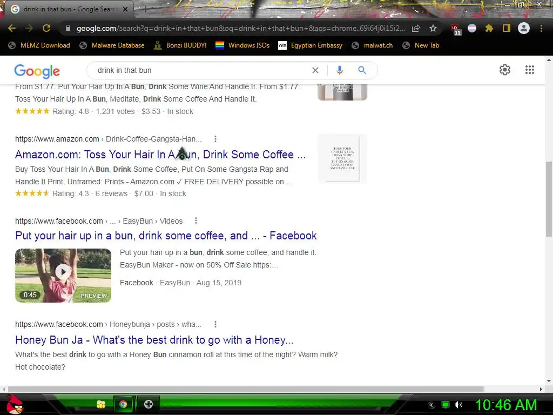This screenshot has height=415, width=553.
Task: Click the Google logo
Action: [x=37, y=71]
